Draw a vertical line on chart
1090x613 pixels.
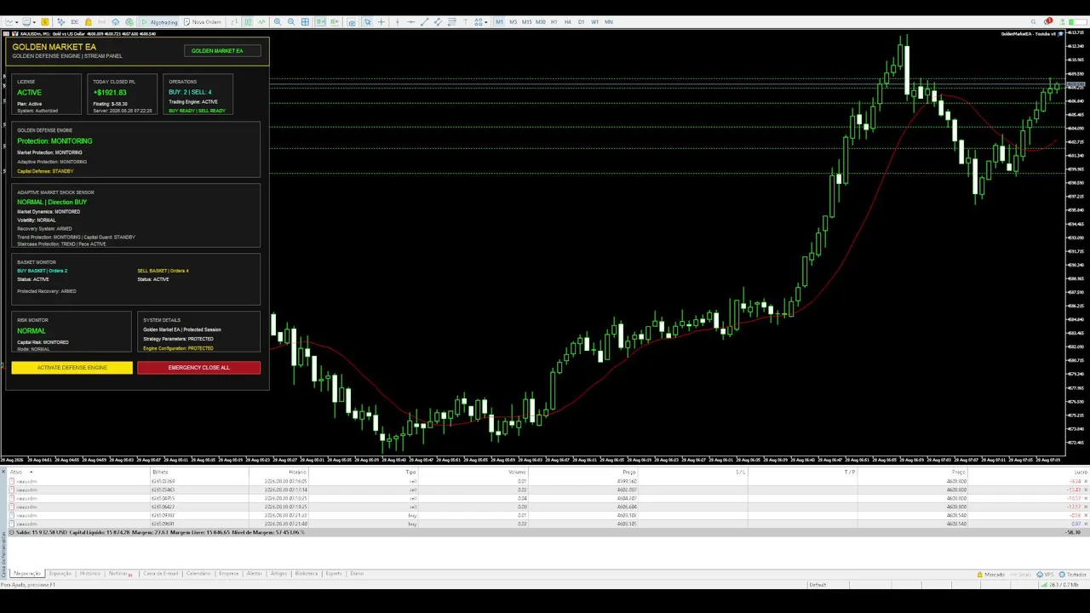point(397,22)
